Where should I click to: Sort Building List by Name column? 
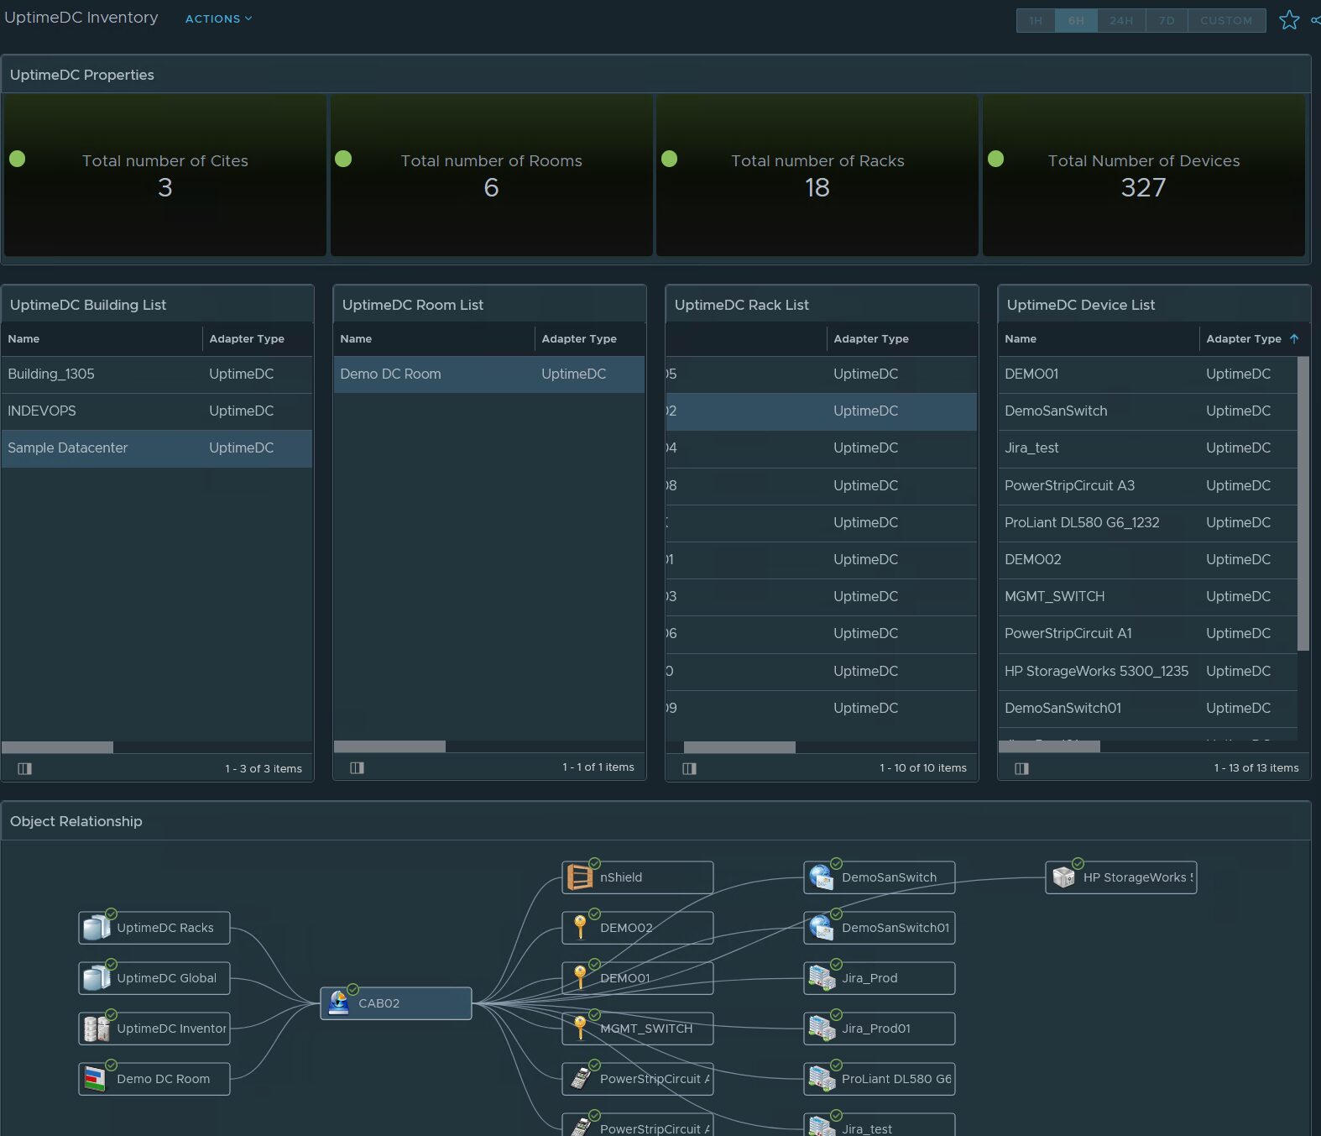pyautogui.click(x=24, y=338)
